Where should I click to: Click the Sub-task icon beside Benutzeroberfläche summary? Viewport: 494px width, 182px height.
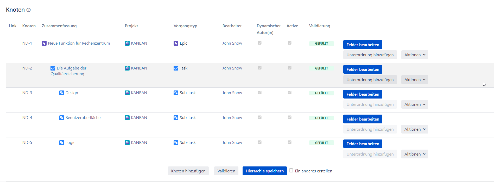pos(62,118)
